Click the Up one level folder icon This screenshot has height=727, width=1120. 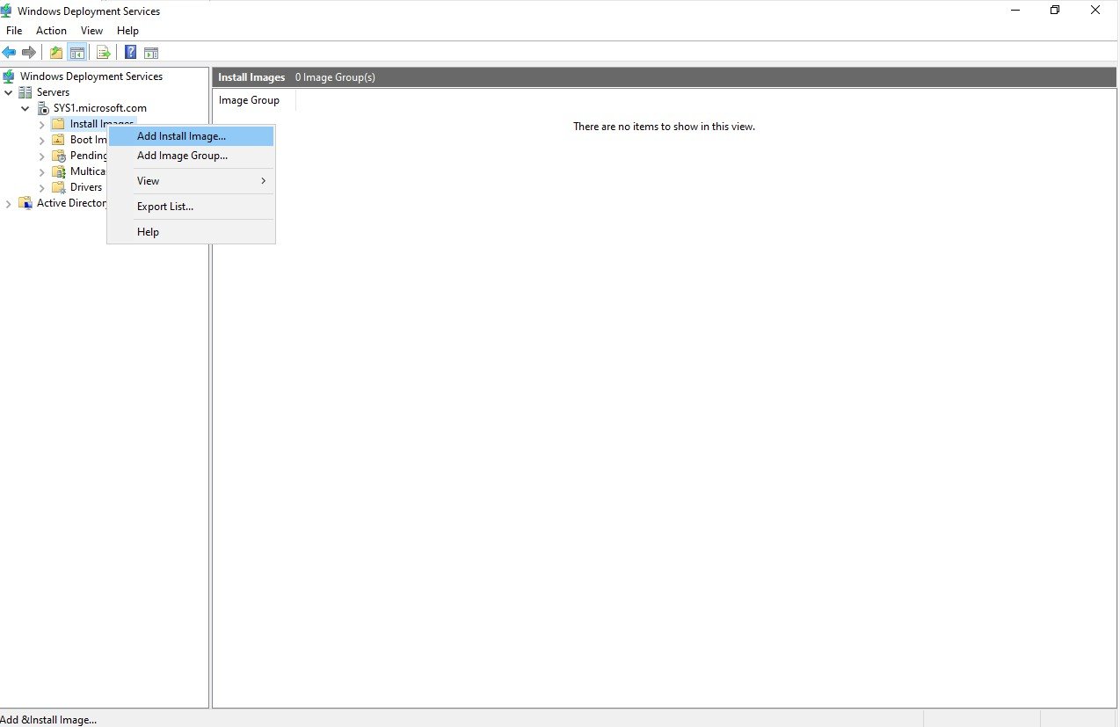tap(56, 53)
